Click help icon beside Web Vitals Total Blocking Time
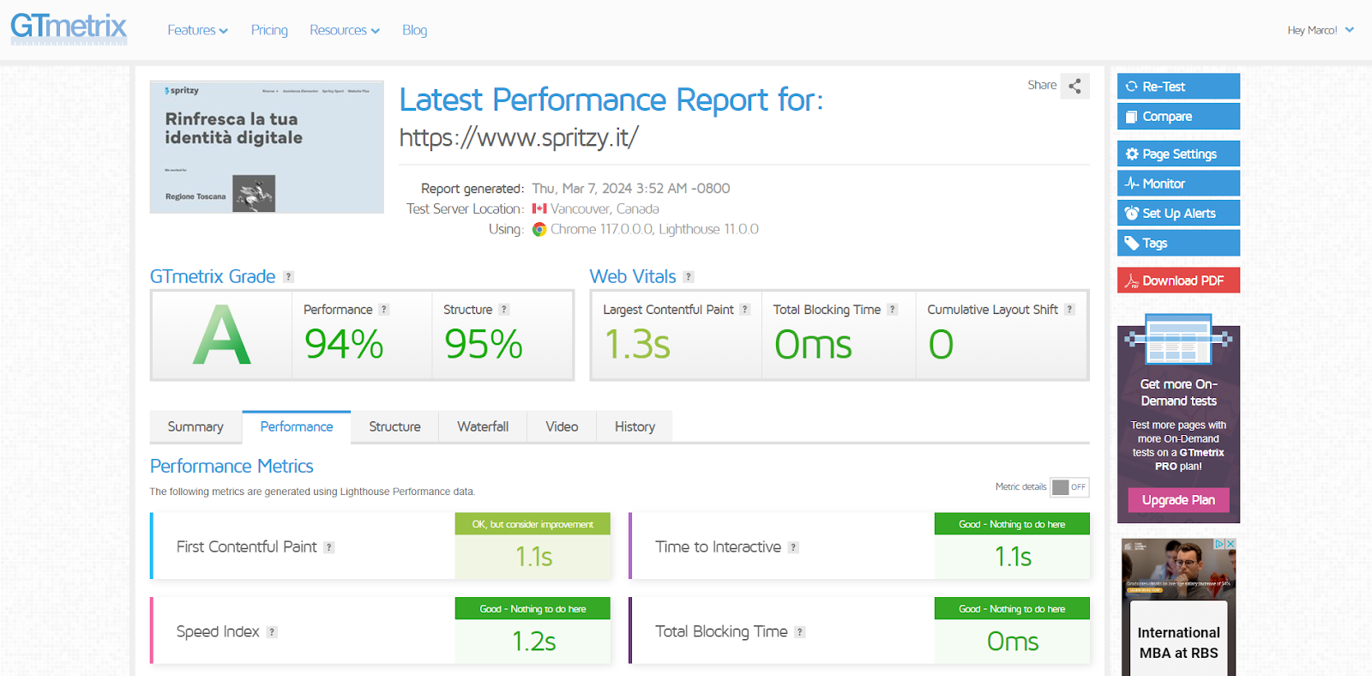The width and height of the screenshot is (1372, 676). click(893, 310)
